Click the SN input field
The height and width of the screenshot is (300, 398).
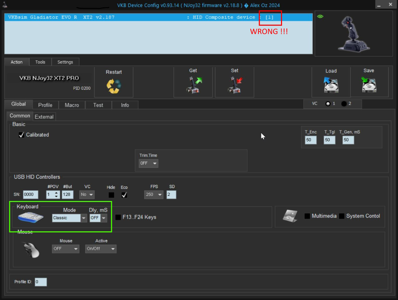(x=30, y=194)
